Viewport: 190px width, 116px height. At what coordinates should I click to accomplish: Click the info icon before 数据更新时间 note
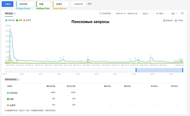pos(6,110)
